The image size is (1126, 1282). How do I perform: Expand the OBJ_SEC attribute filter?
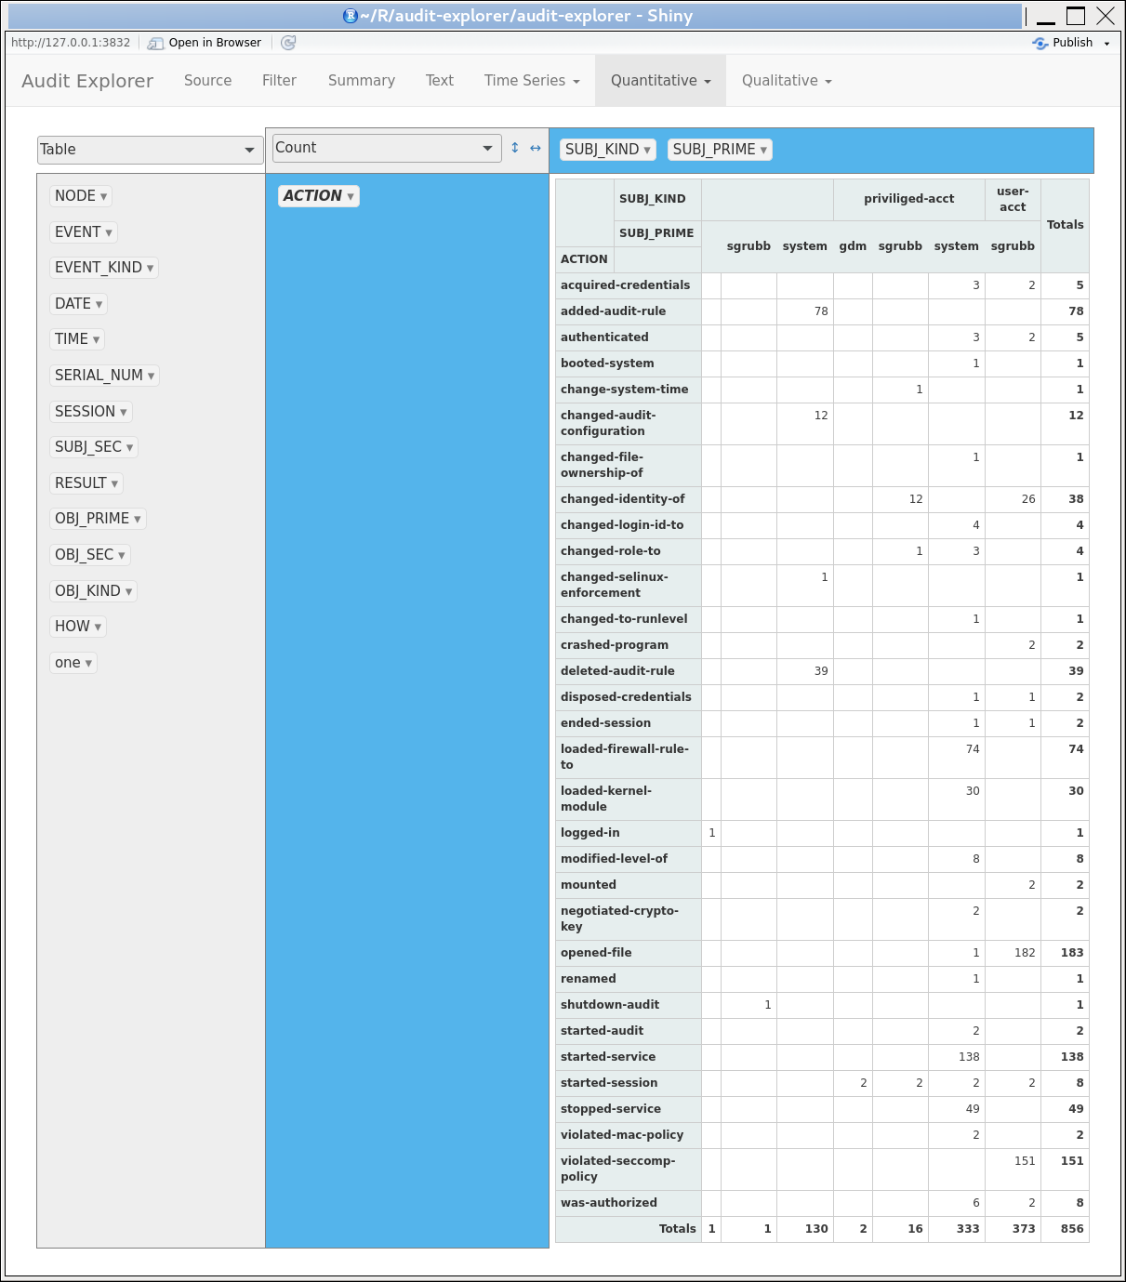tap(121, 555)
